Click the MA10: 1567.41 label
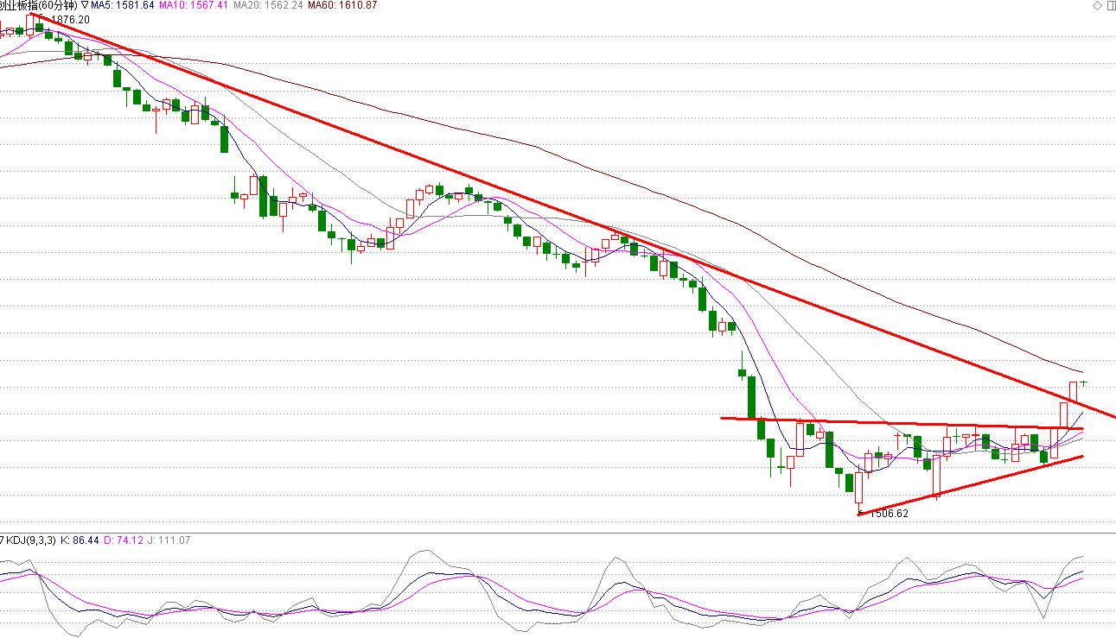Viewport: 1116px width, 638px height. 195,5
